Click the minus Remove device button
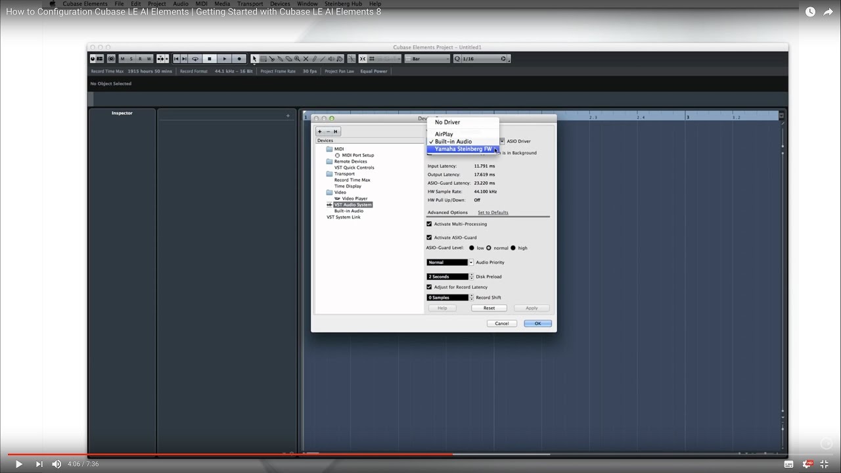841x473 pixels. tap(328, 131)
